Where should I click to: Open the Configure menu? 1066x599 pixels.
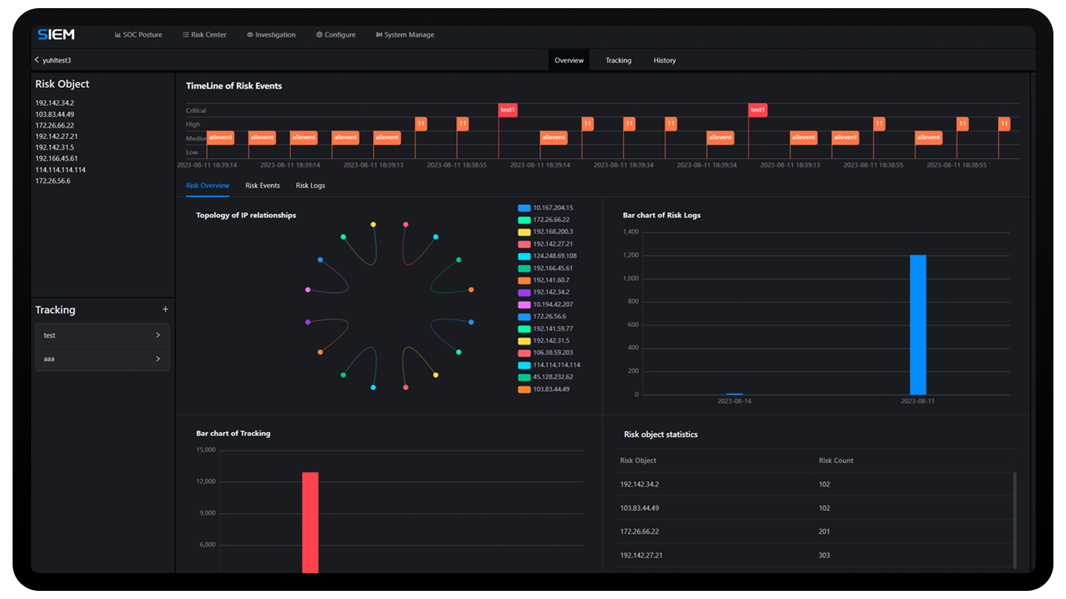[335, 35]
